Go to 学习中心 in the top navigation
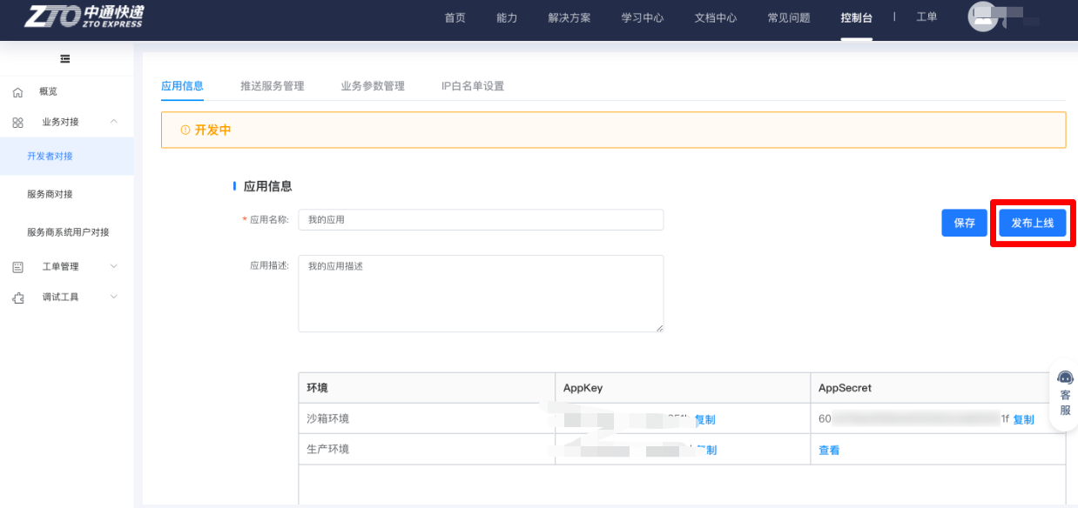The height and width of the screenshot is (508, 1078). 643,17
